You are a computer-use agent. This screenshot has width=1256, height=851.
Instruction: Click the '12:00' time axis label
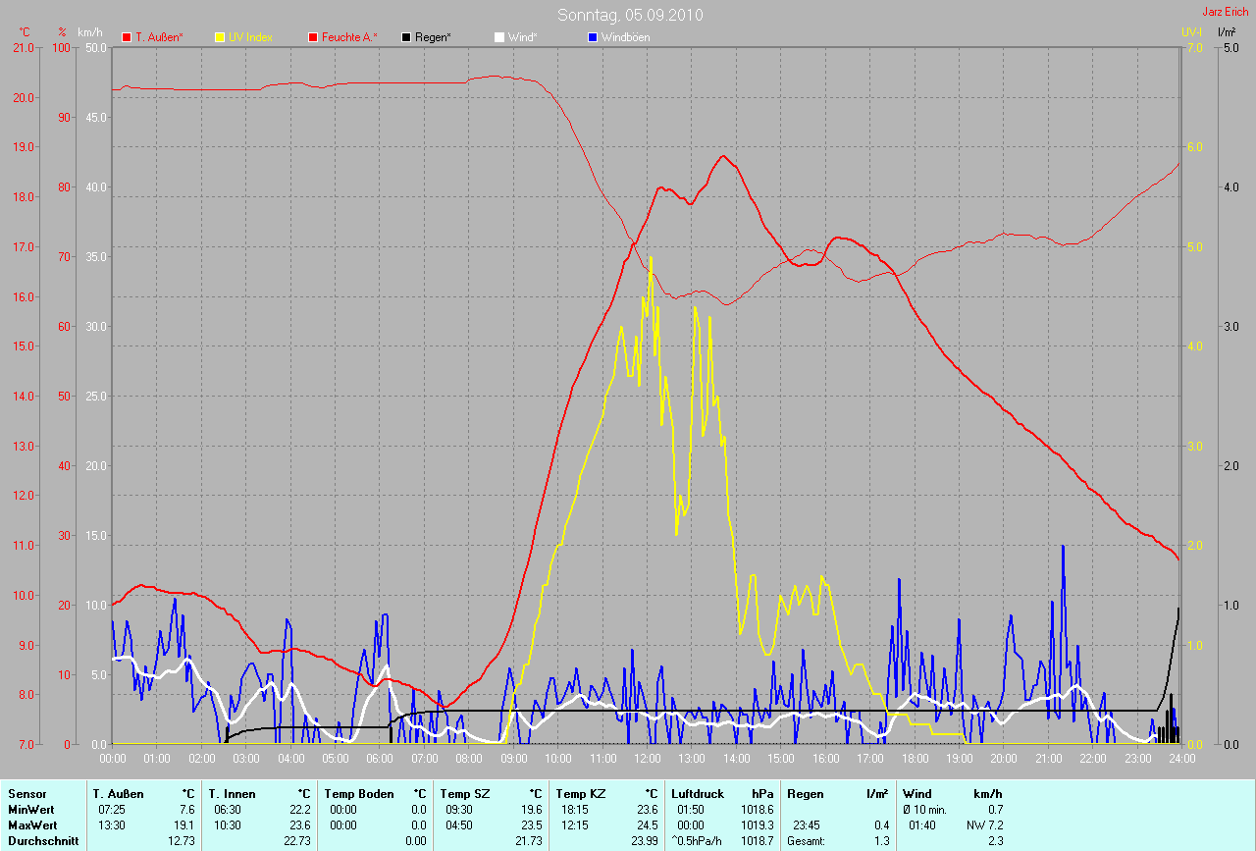tap(647, 759)
